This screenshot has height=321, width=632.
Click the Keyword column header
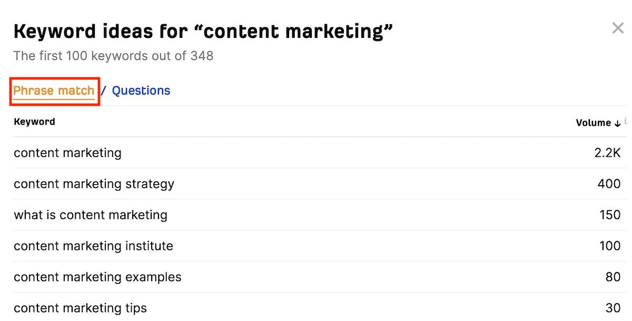(34, 122)
